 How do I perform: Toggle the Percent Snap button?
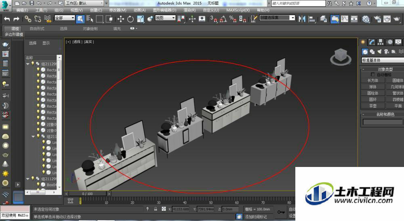(x=233, y=19)
